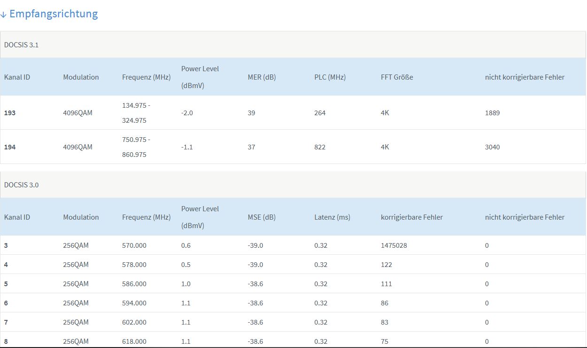Click the Latenz (ms) column header
Image resolution: width=587 pixels, height=348 pixels.
pyautogui.click(x=332, y=217)
